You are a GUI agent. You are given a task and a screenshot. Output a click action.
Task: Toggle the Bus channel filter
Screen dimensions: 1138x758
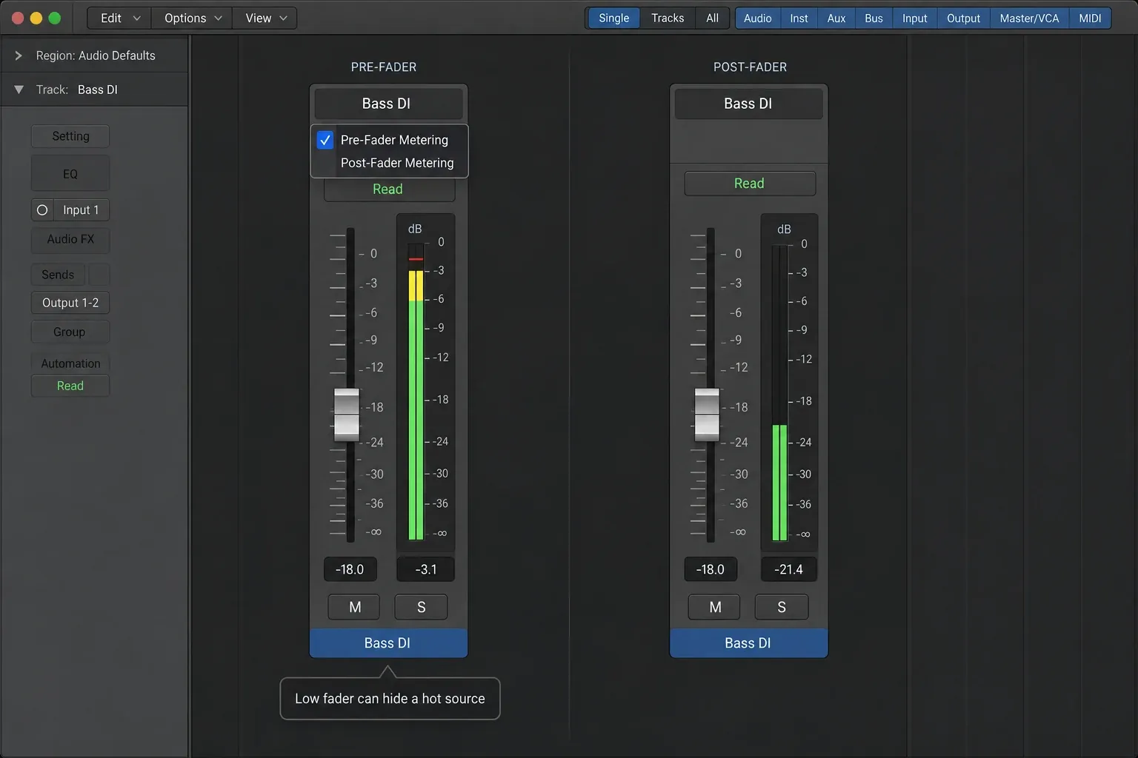coord(874,19)
